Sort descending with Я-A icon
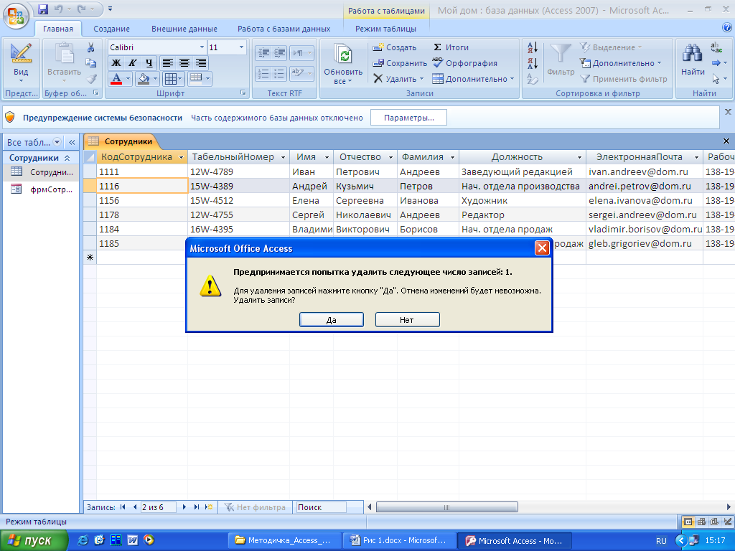Viewport: 735px width, 551px height. click(x=533, y=63)
